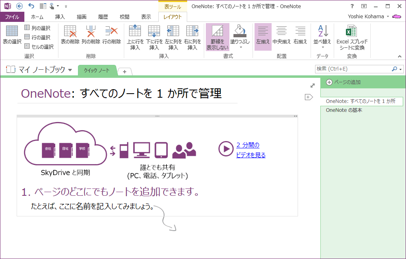The height and width of the screenshot is (259, 406).
Task: Click ページの追加 to add a page
Action: click(343, 82)
